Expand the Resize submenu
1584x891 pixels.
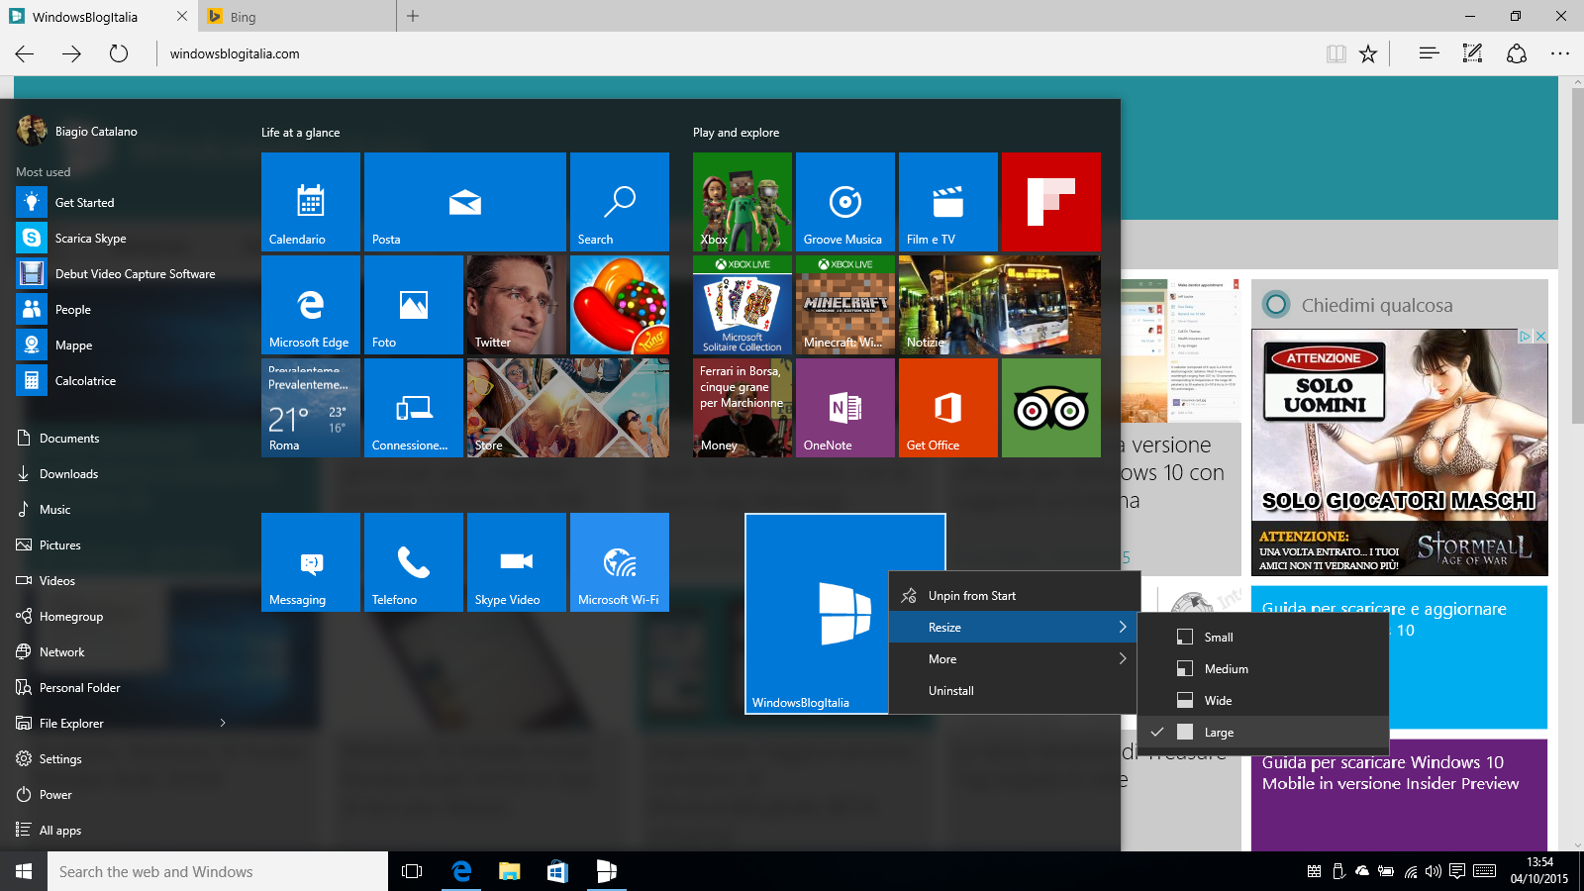[1013, 628]
